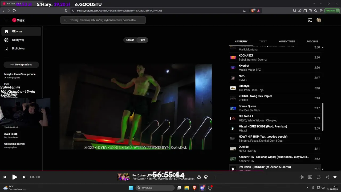Skip to the next track

click(24, 177)
